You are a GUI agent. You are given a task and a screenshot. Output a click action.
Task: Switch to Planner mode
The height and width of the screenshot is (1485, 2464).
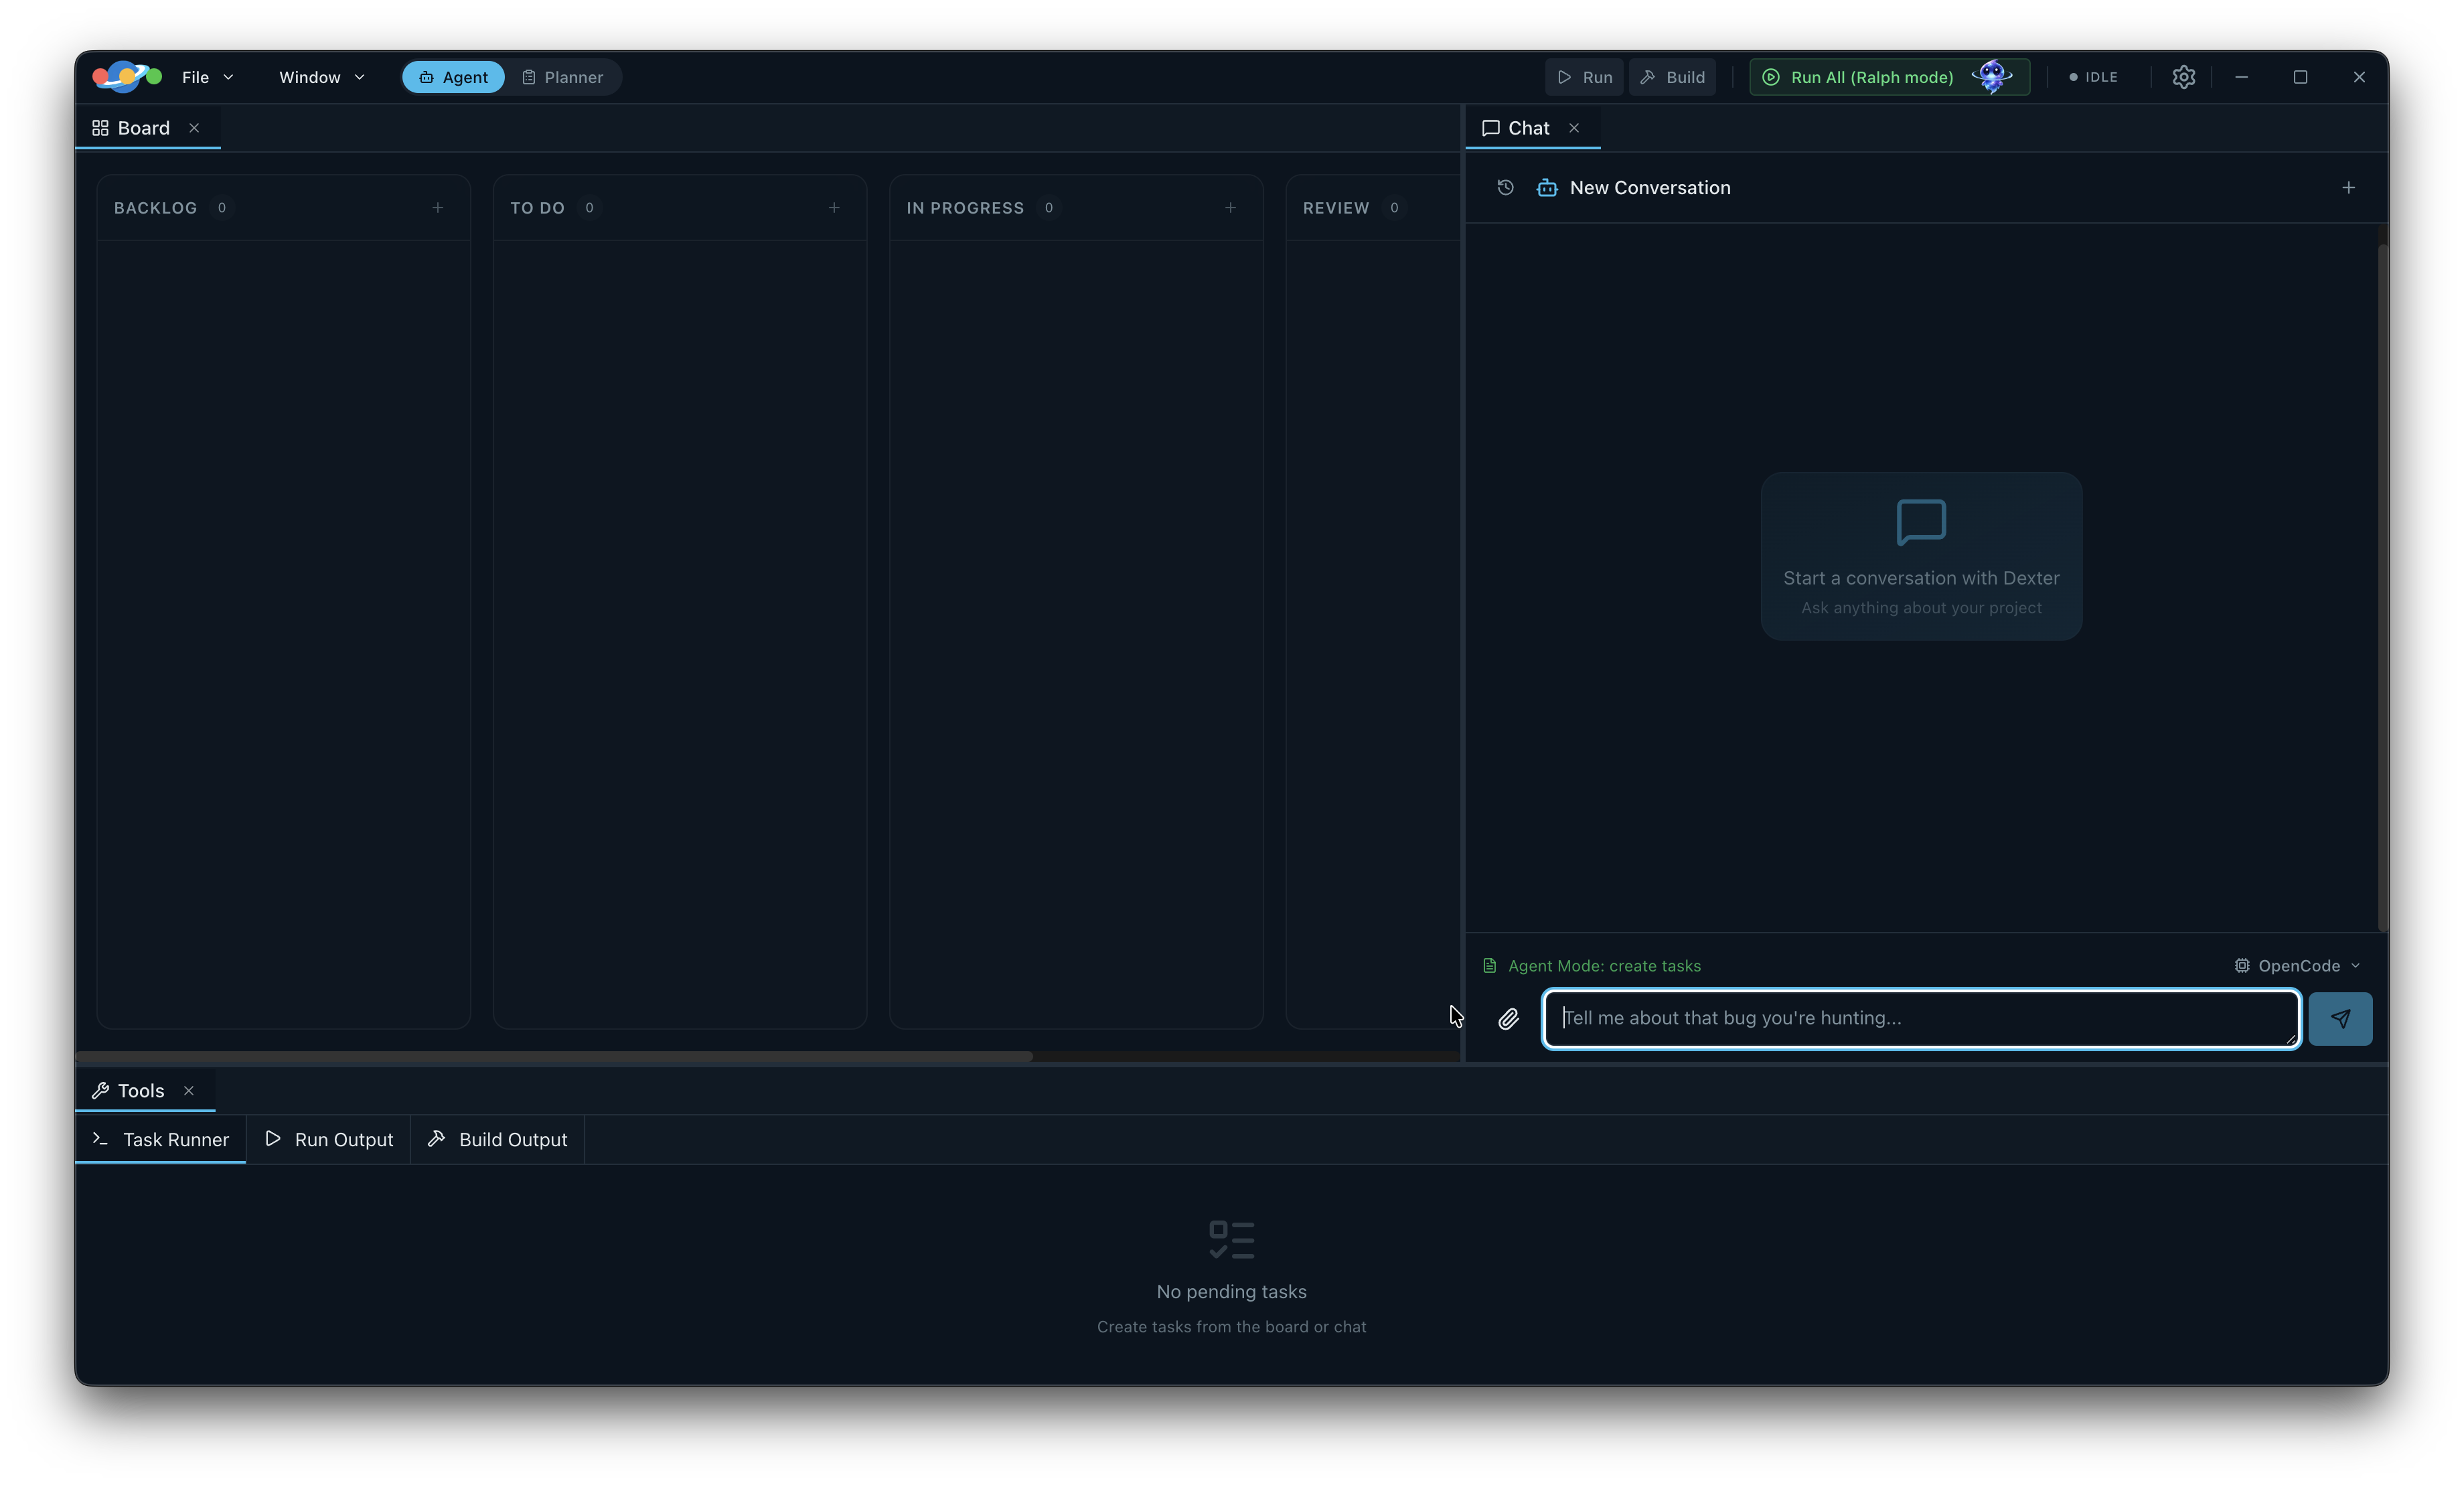pos(563,76)
